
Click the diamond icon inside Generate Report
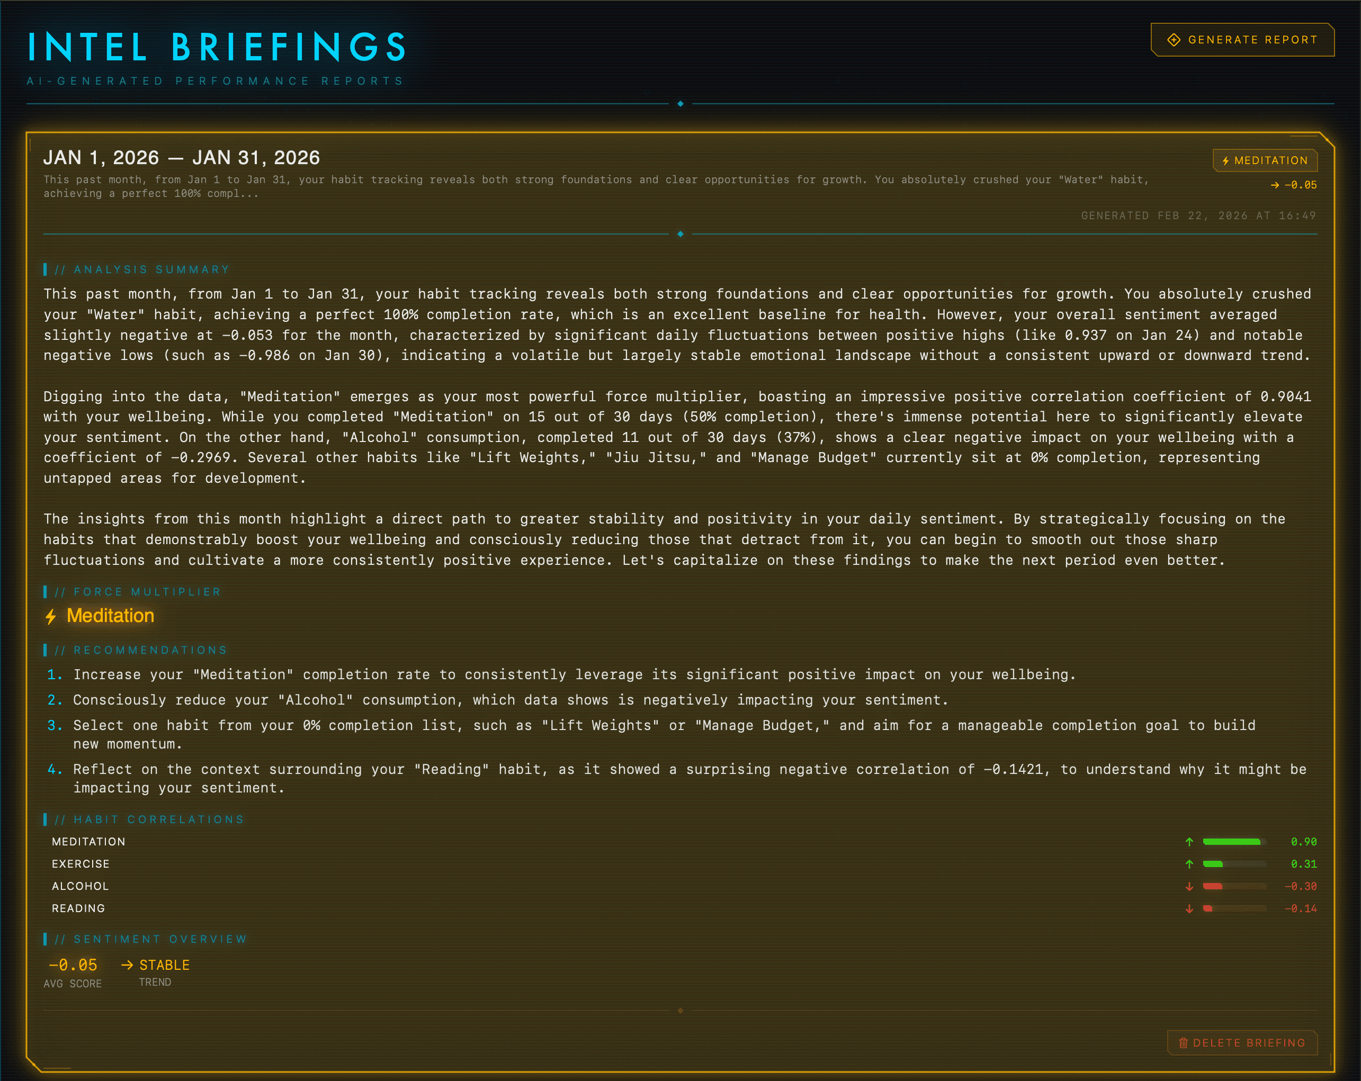coord(1174,40)
